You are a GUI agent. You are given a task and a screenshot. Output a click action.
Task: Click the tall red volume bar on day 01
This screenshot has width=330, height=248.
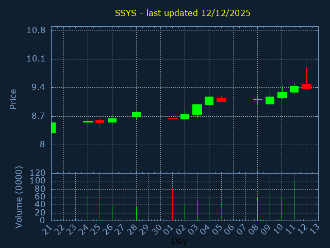point(172,205)
